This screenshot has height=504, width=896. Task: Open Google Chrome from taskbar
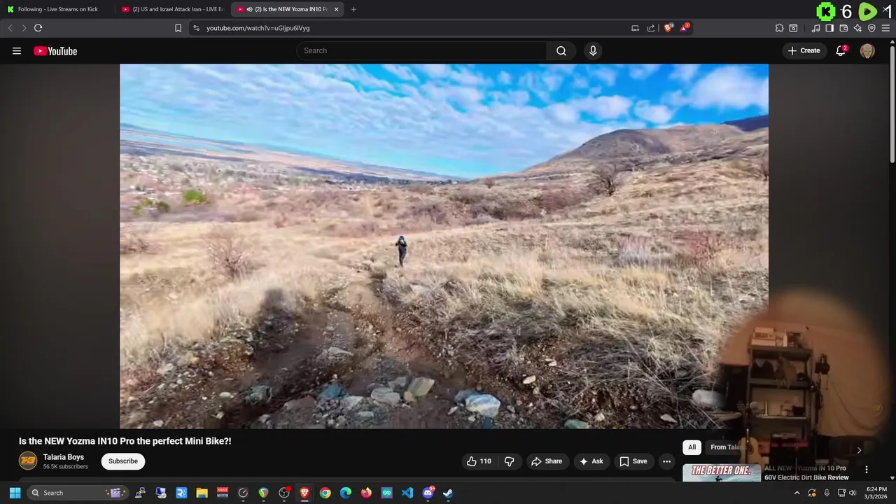click(325, 493)
